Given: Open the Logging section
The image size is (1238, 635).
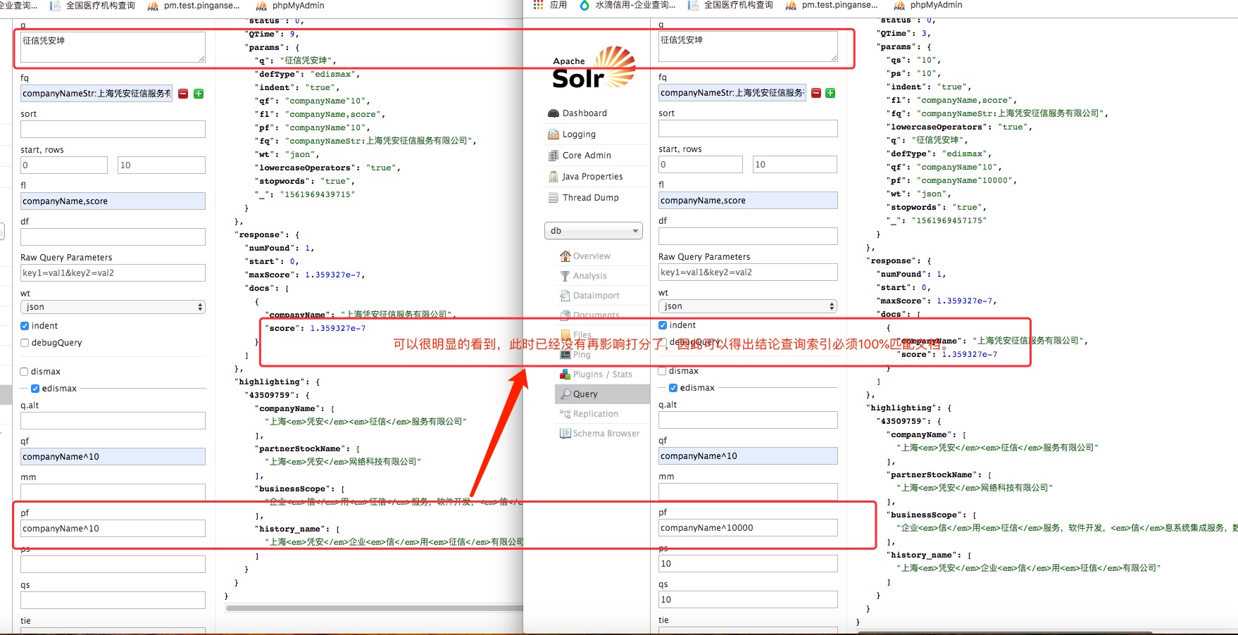Looking at the screenshot, I should (578, 134).
